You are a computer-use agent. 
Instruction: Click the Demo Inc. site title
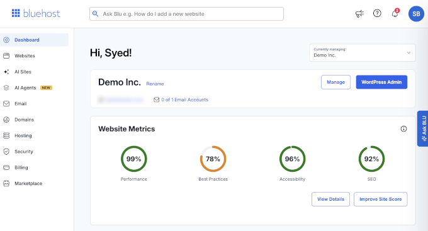coord(120,82)
